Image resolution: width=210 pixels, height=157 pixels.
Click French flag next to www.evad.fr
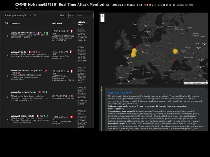[x=30, y=52]
